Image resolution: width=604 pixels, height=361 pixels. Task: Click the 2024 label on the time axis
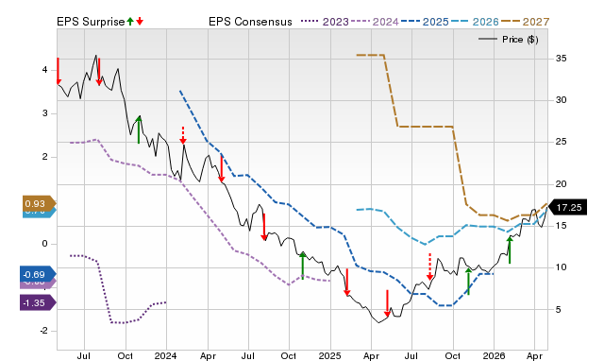click(x=166, y=355)
